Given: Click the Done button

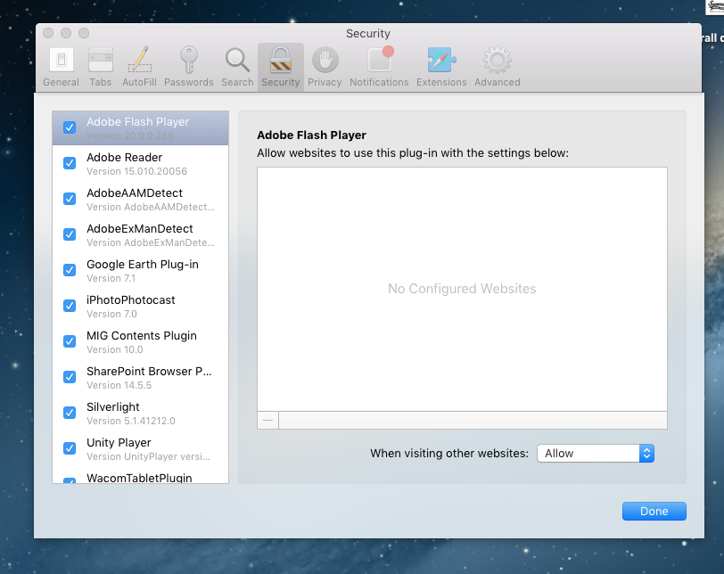Looking at the screenshot, I should (x=654, y=512).
